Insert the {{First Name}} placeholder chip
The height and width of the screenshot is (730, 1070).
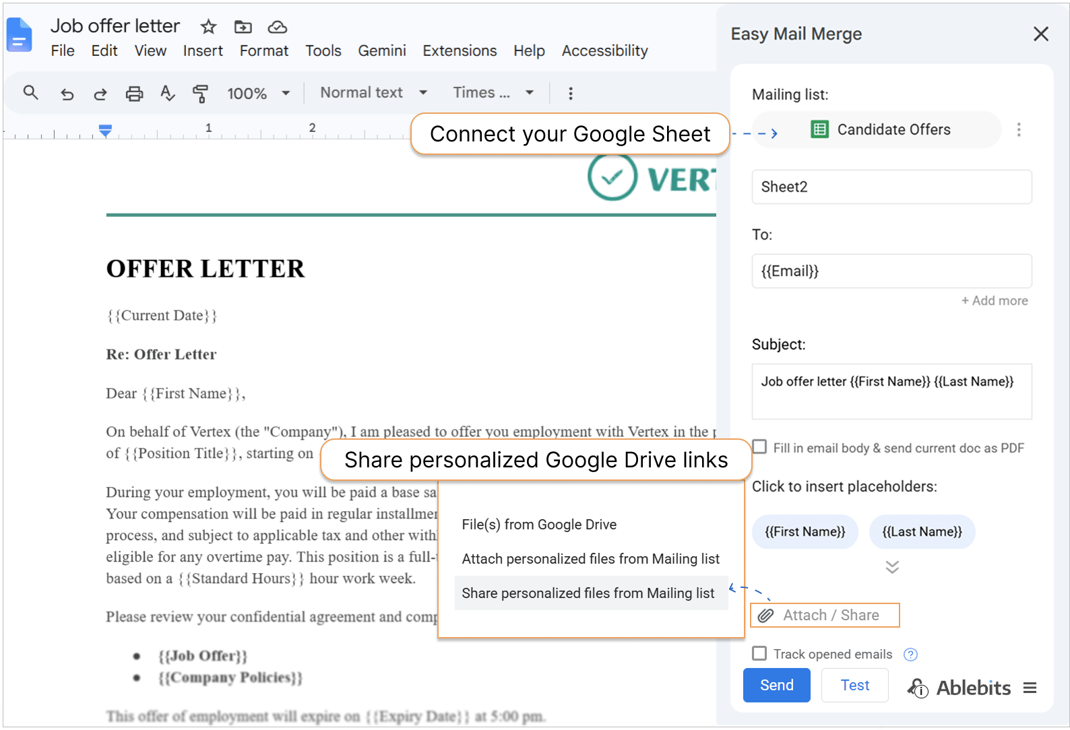click(805, 532)
